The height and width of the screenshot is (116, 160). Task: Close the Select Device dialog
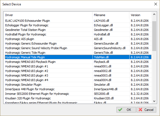[x=156, y=4]
